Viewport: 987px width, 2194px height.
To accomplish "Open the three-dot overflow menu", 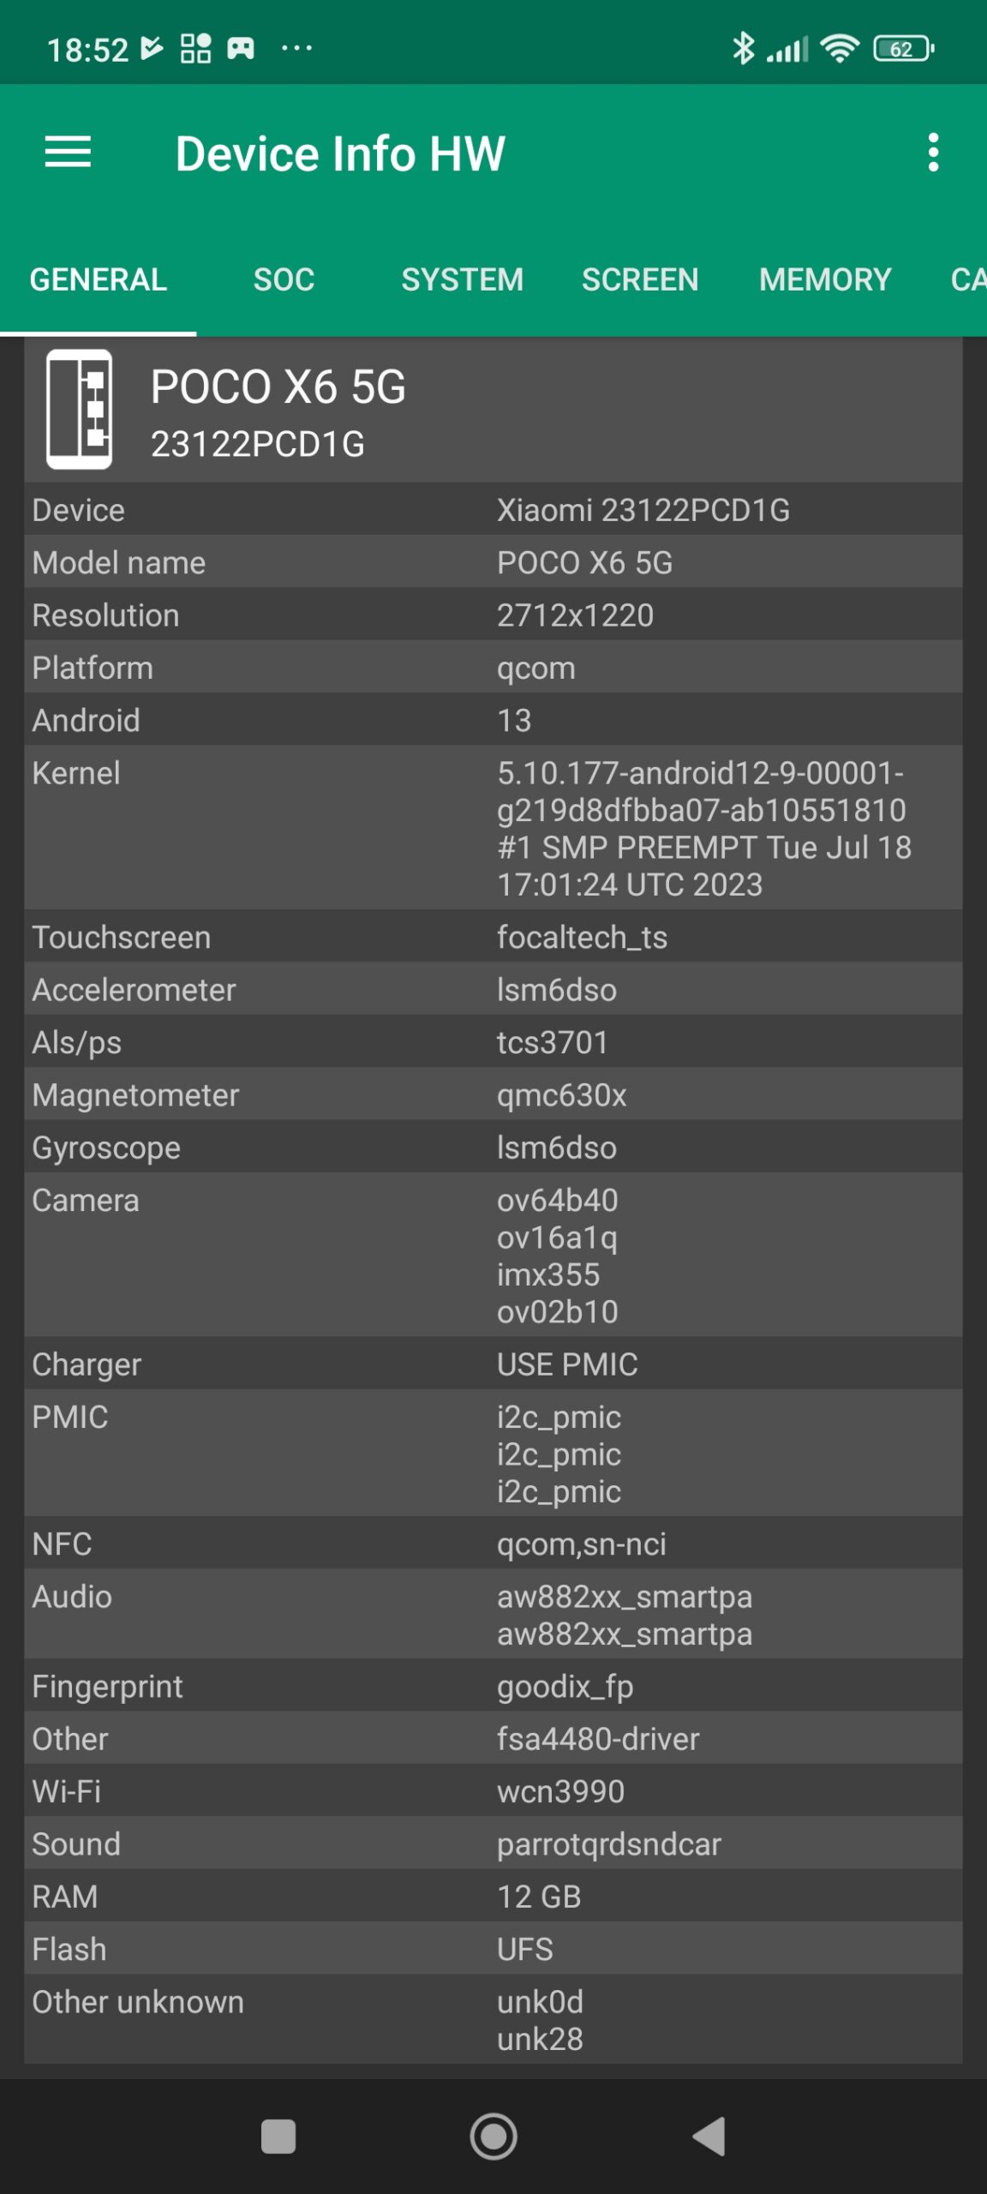I will (933, 153).
